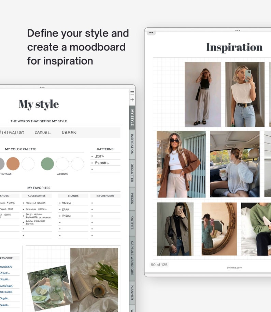Click the MY FAVORITES heading
Viewport: 271px width, 312px height.
point(39,188)
